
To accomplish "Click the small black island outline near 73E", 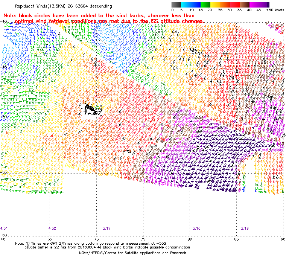I will pyautogui.click(x=129, y=151).
